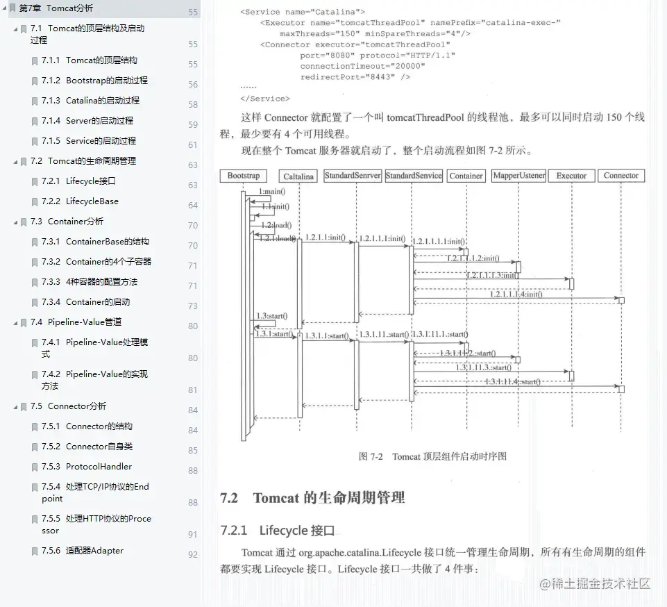Select the 7.2.2 LifecycleBase bookmark
Viewport: 667px width, 607px height.
coord(80,201)
